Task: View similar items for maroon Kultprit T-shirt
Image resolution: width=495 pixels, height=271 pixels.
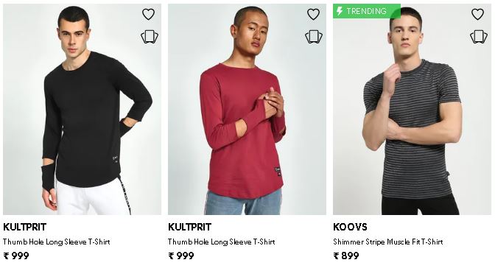Action: (x=314, y=37)
